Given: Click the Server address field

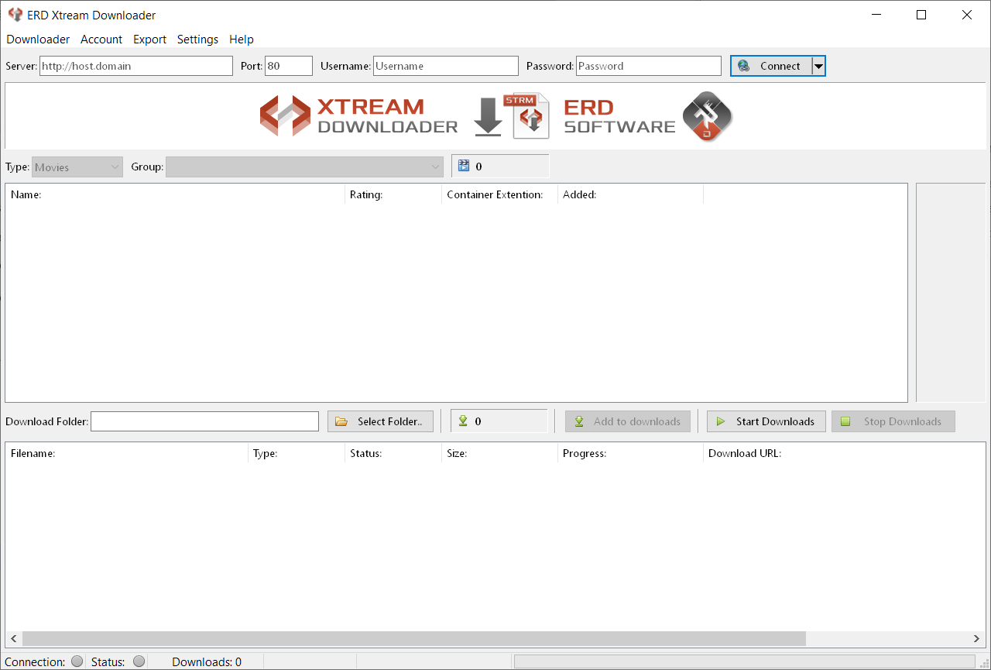Looking at the screenshot, I should [x=135, y=66].
